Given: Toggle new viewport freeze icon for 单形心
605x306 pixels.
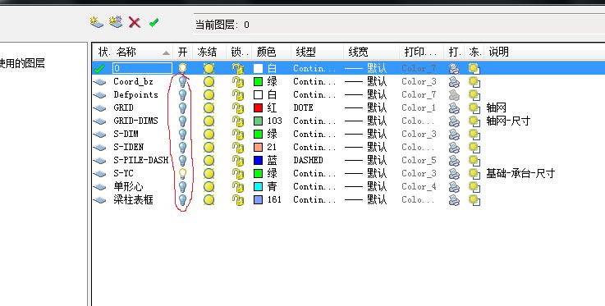Looking at the screenshot, I should 474,187.
